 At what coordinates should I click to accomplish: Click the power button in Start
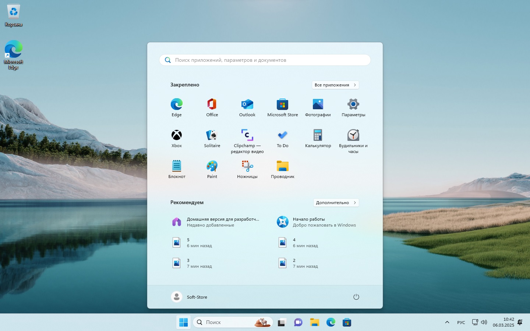pos(356,297)
